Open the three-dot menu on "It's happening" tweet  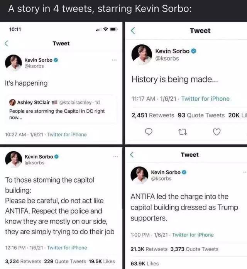[x=114, y=60]
